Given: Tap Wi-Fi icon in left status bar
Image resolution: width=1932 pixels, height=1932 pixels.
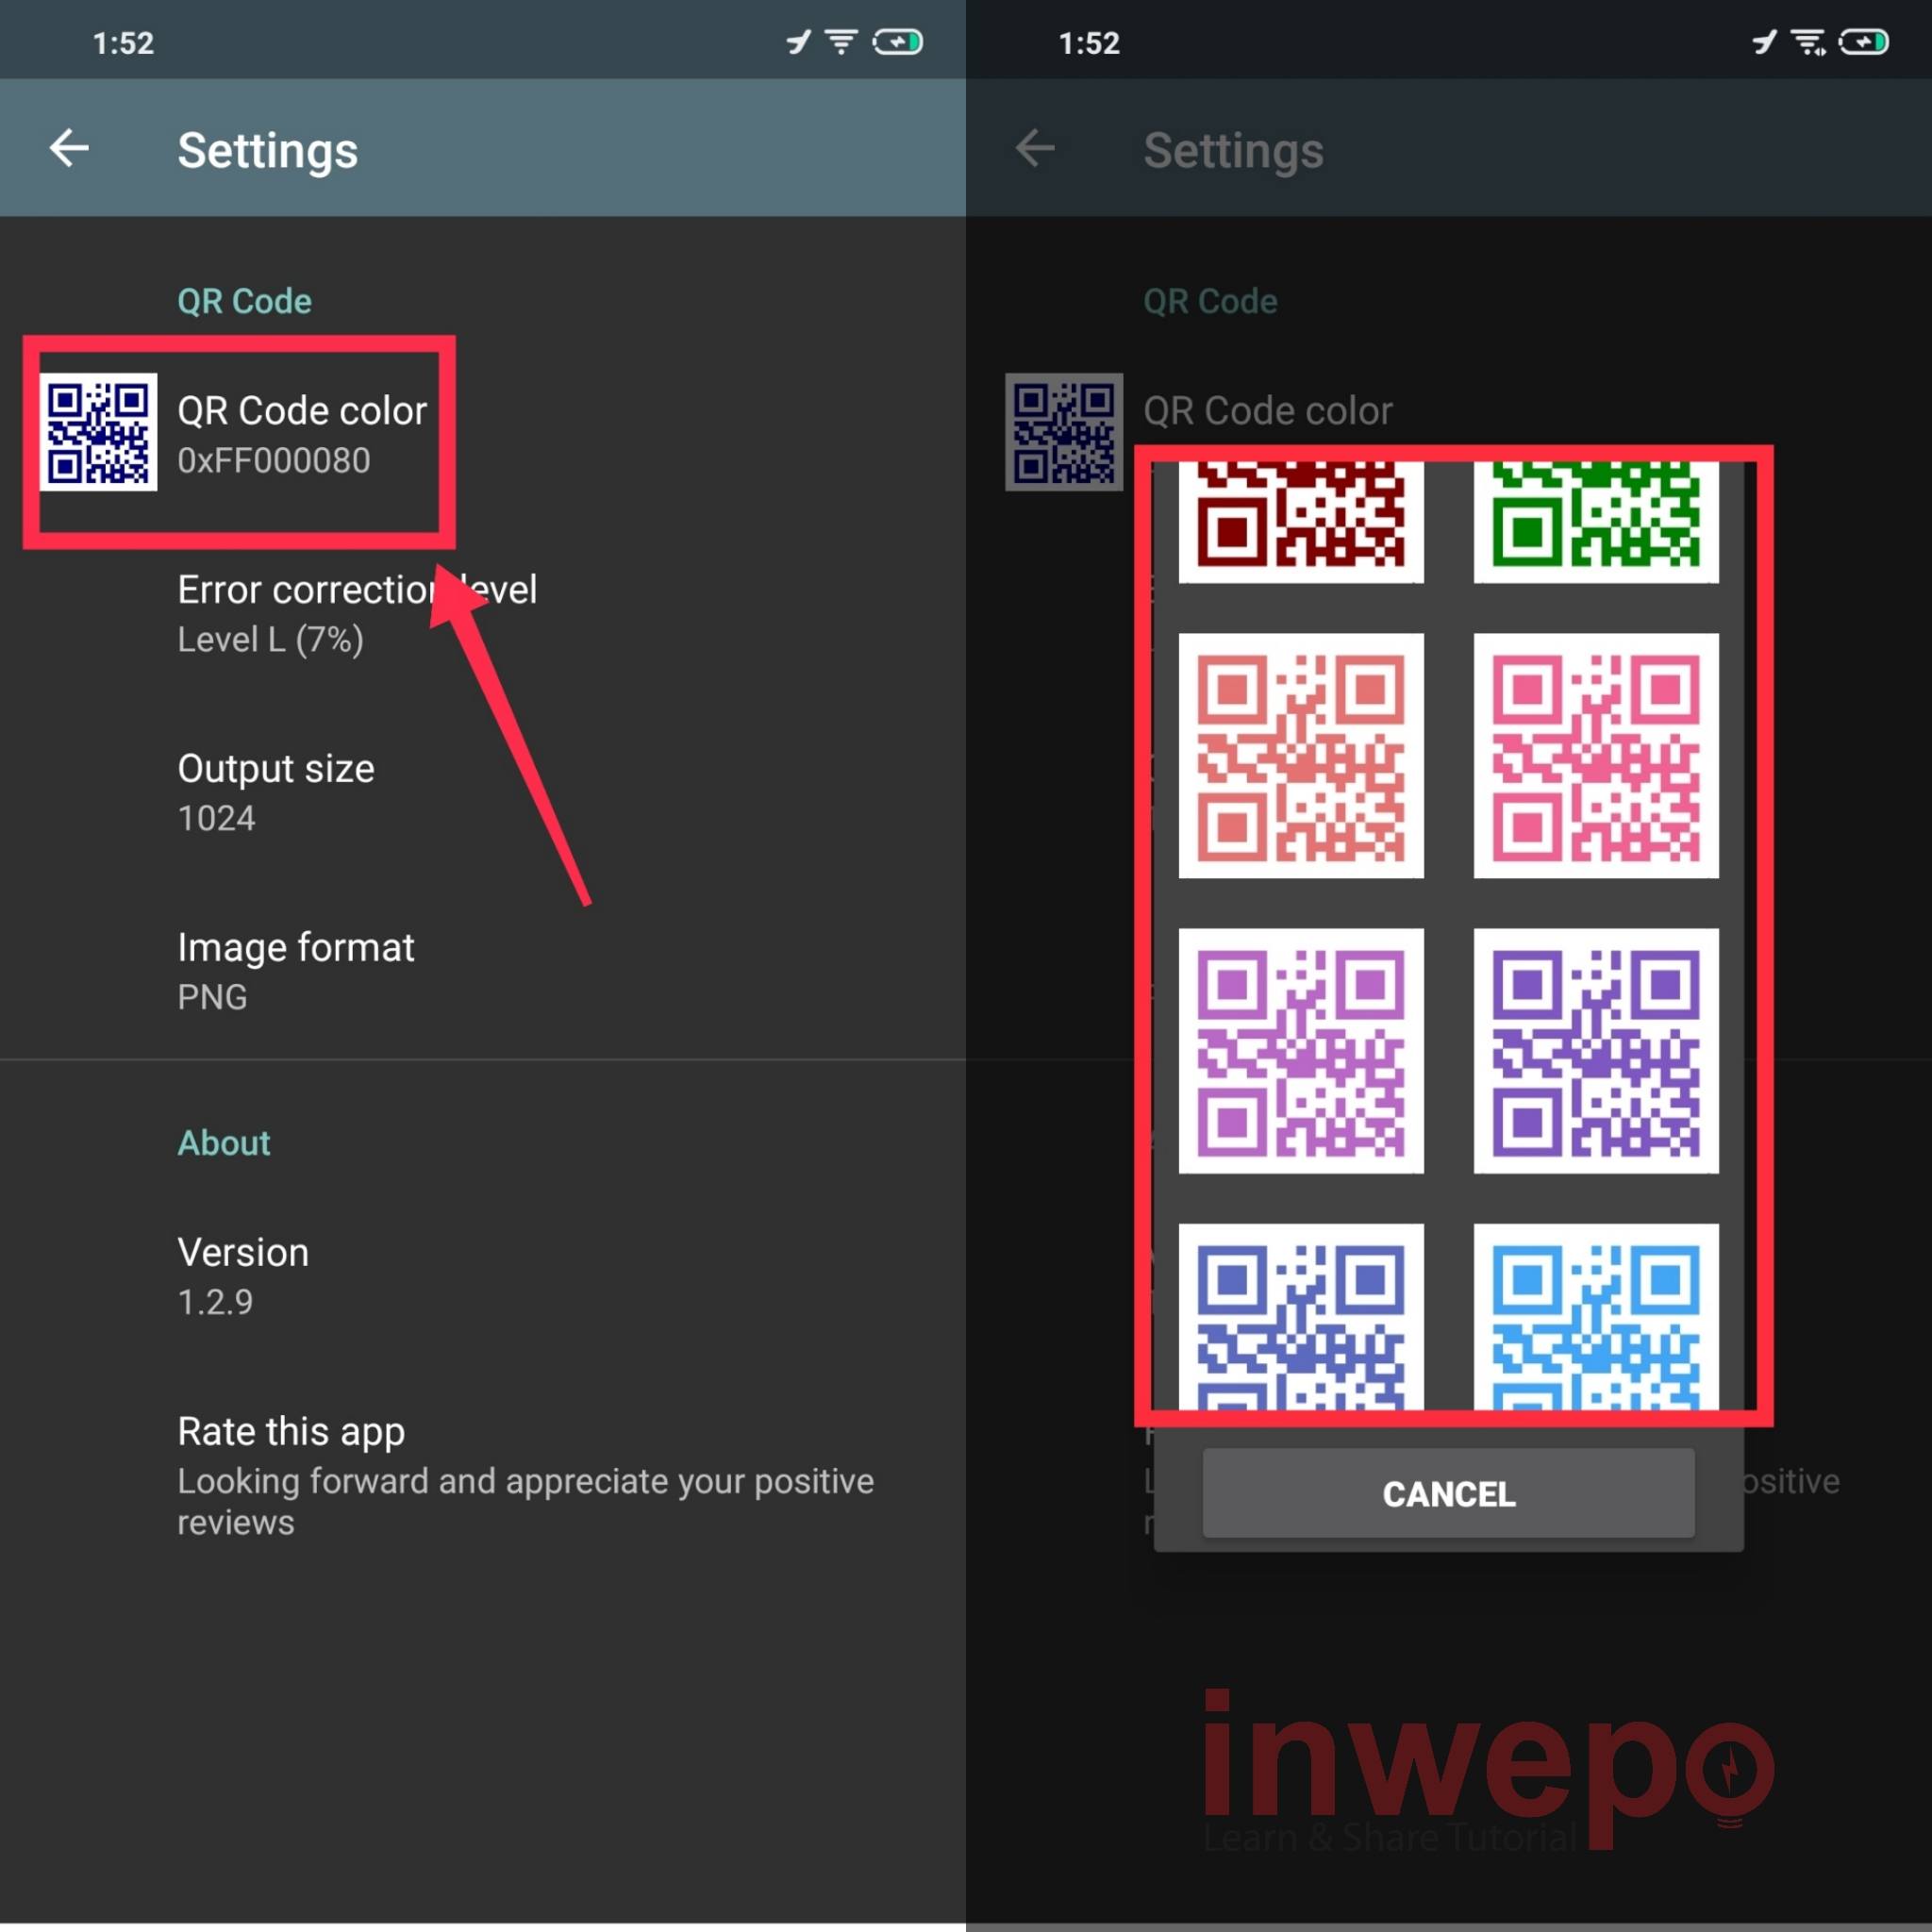Looking at the screenshot, I should tap(841, 42).
